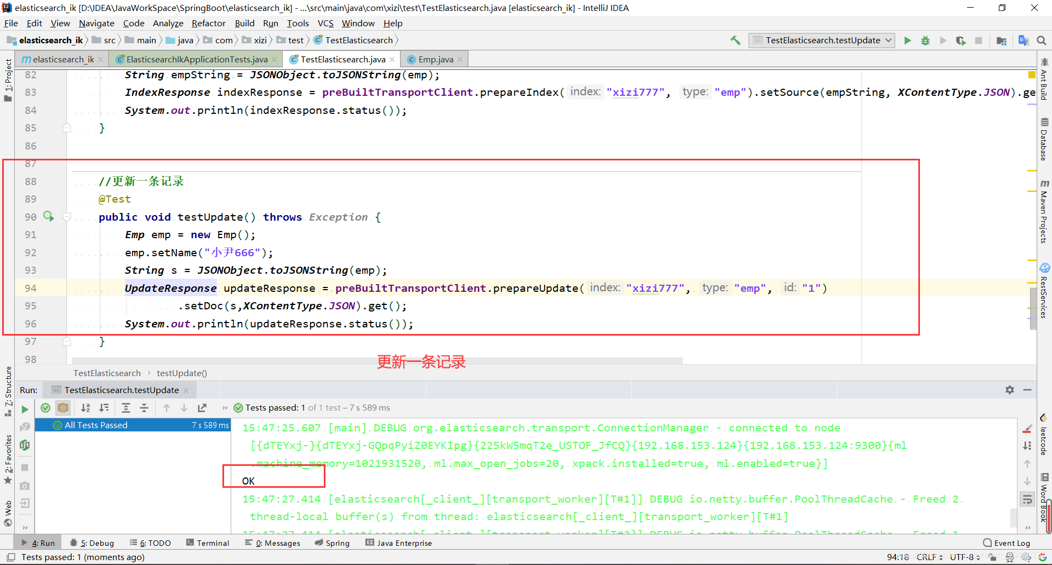Viewport: 1052px width, 565px height.
Task: Open the TODO tool window button
Action: pyautogui.click(x=150, y=543)
